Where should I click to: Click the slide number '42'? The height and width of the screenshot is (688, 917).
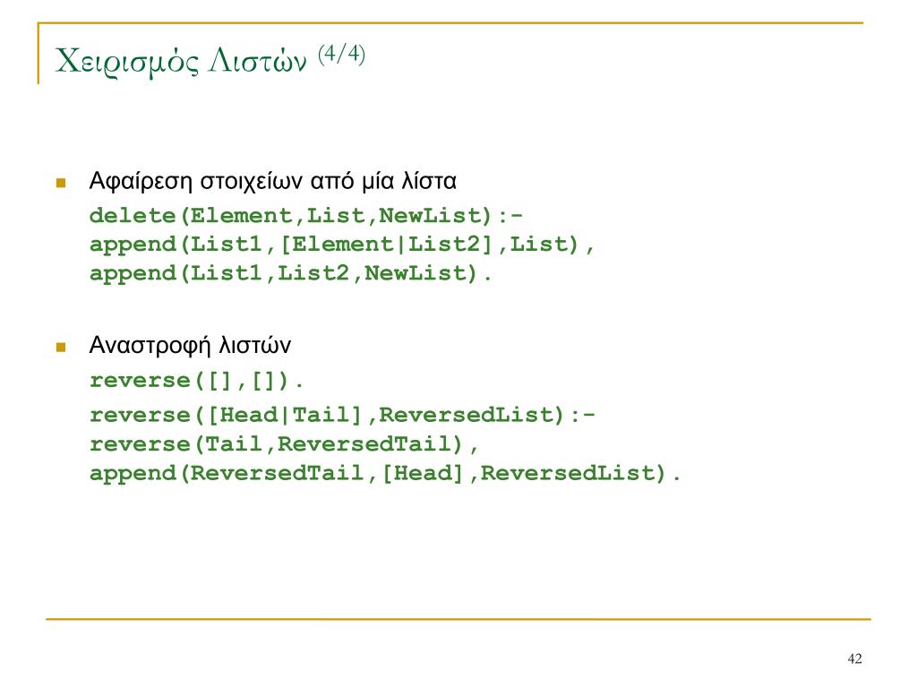854,658
